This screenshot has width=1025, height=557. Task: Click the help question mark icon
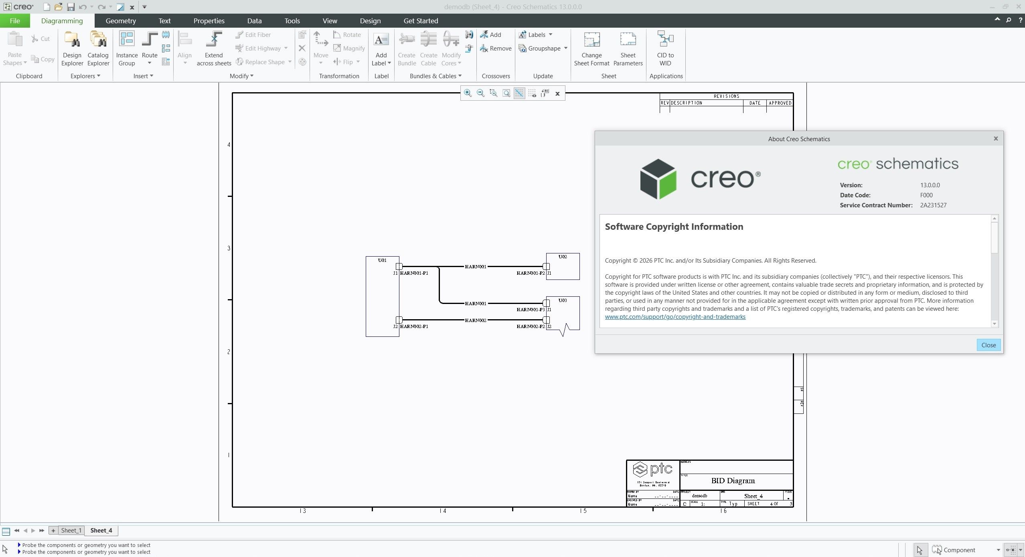point(1021,20)
